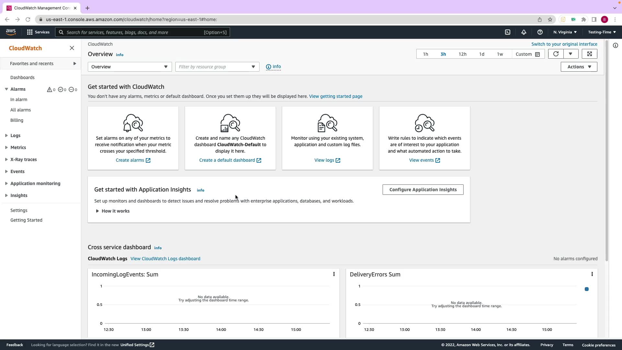This screenshot has width=622, height=350.
Task: Click the blue DeliveryErrors legend swatch
Action: click(587, 289)
